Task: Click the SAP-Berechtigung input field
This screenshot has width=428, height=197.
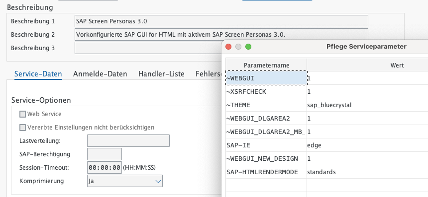Action: 105,154
